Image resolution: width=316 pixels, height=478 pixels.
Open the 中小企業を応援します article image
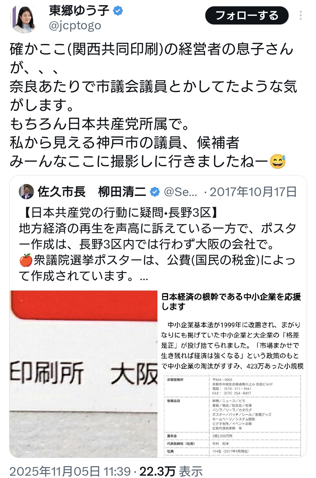232,332
